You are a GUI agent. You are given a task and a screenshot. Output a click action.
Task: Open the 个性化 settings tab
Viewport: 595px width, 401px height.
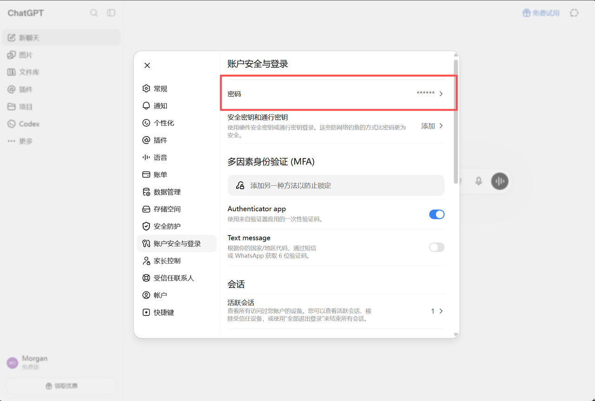[177, 123]
